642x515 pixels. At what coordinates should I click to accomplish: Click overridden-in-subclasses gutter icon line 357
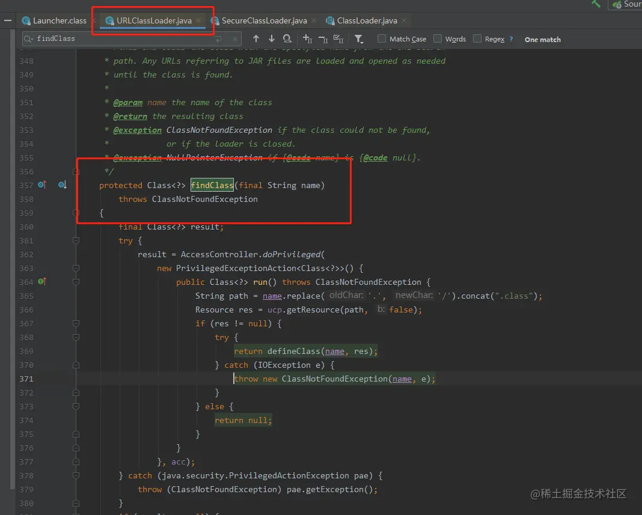[x=63, y=184]
